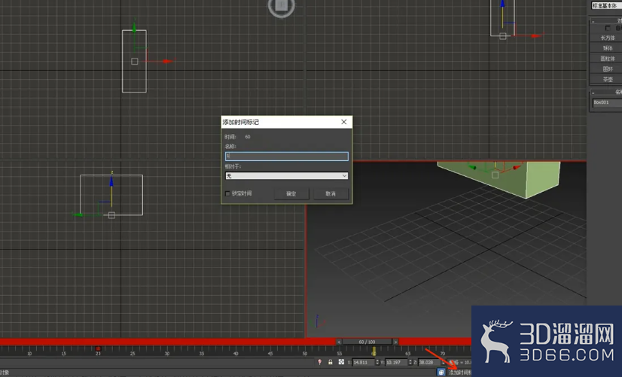Open the 标准基本体 category dropdown

click(606, 5)
